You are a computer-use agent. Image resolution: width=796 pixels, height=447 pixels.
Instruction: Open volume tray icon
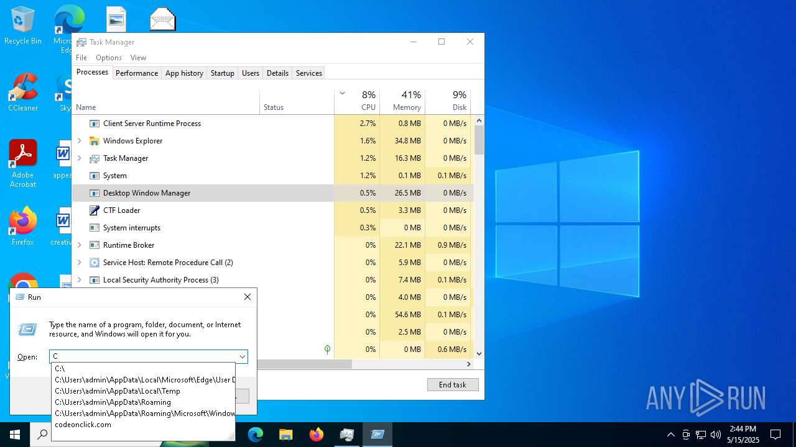point(716,435)
